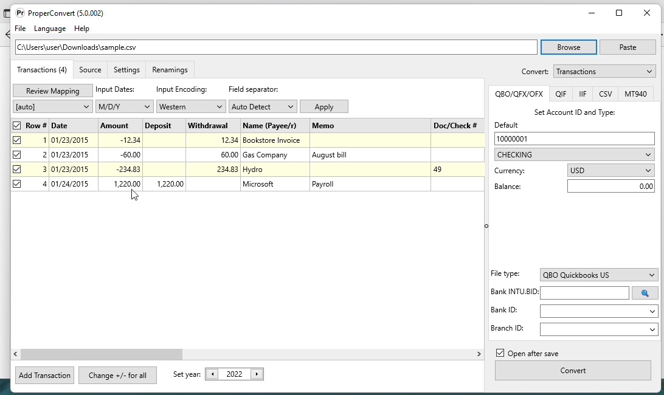Open the Input Encoding Western dropdown
The image size is (664, 395).
point(190,107)
